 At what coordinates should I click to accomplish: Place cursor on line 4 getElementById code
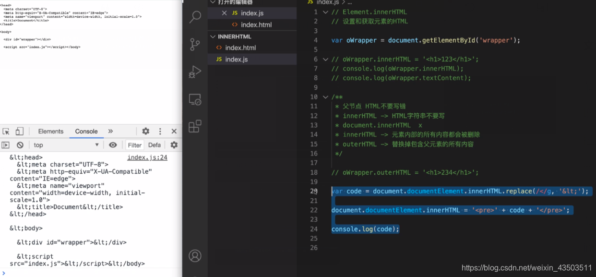pos(426,40)
